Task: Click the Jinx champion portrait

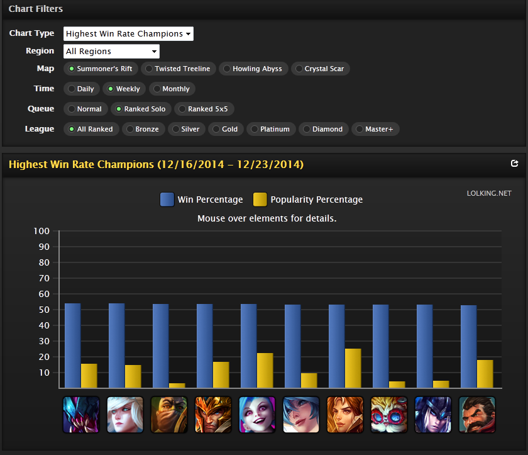Action: pos(257,415)
